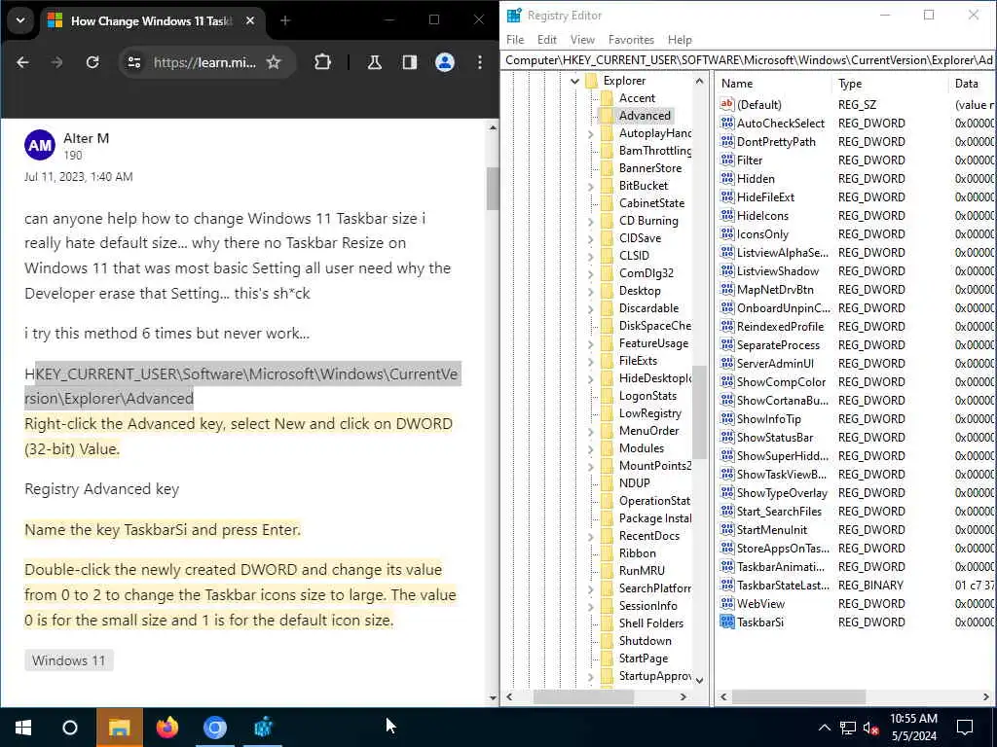
Task: Open the Chrome profile avatar
Action: (444, 62)
